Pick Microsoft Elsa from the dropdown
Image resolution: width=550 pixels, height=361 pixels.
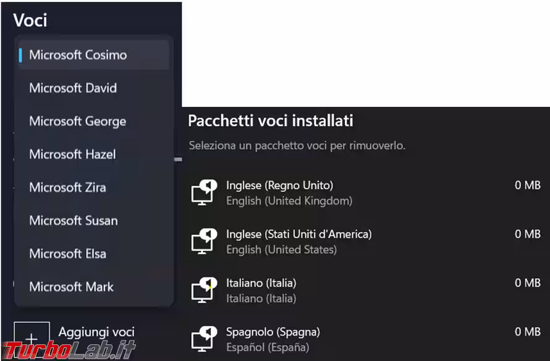(67, 253)
